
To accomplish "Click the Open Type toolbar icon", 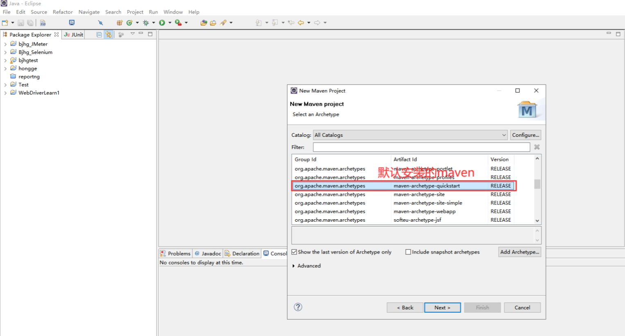I will tap(203, 23).
